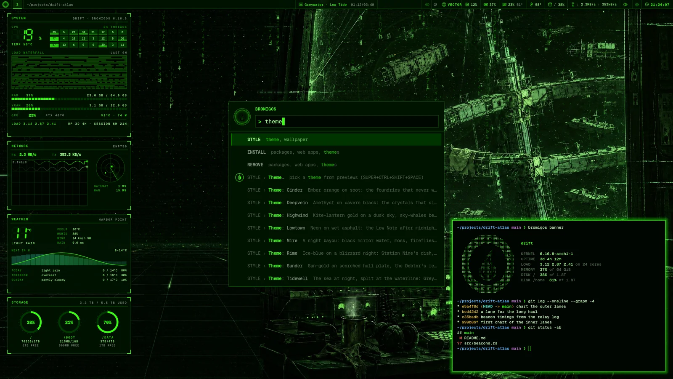Toggle the eye icon in the top bar

click(x=427, y=5)
